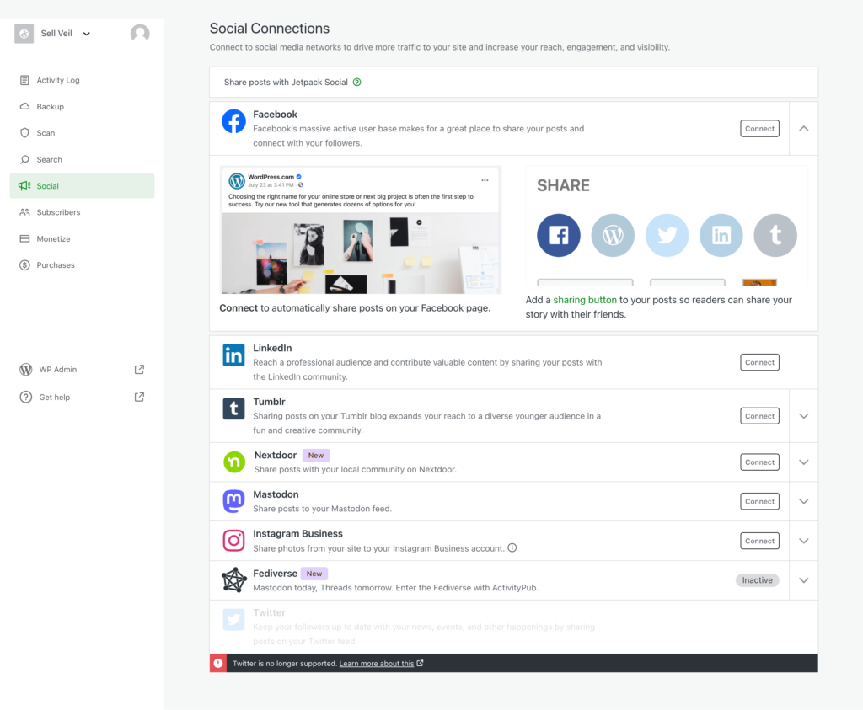Collapse the Facebook section with its chevron
The width and height of the screenshot is (863, 710).
pyautogui.click(x=803, y=128)
